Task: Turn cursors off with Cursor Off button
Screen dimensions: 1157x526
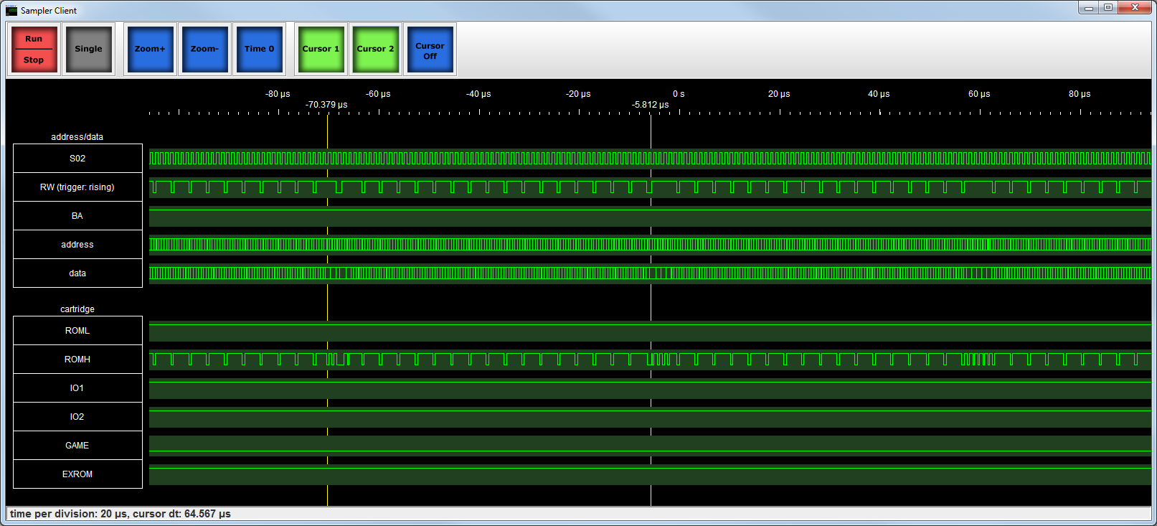Action: tap(430, 50)
